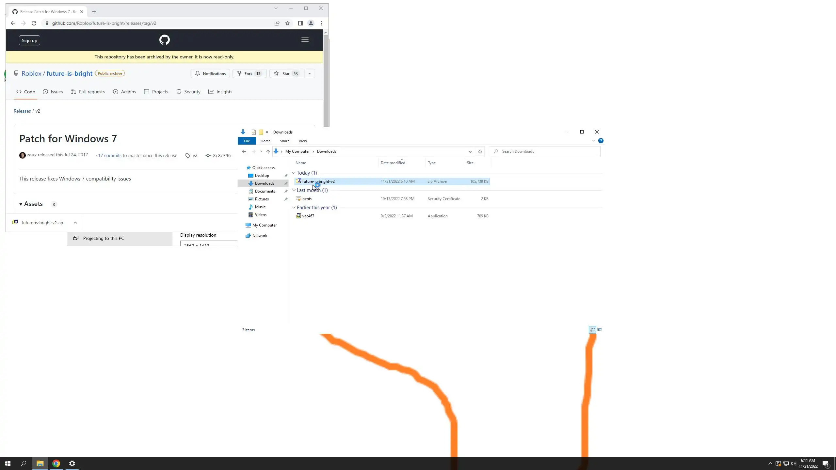Screen dimensions: 836x470
Task: Refresh the Downloads folder view
Action: click(x=480, y=151)
